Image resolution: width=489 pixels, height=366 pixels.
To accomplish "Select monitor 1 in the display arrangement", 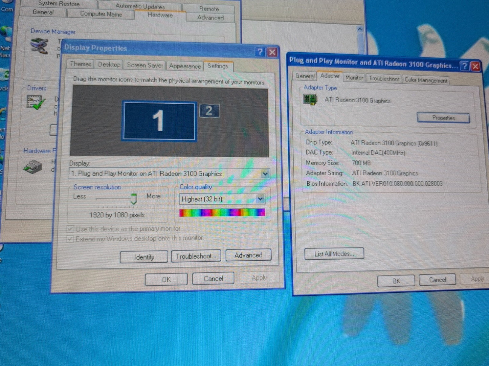I will tap(159, 121).
